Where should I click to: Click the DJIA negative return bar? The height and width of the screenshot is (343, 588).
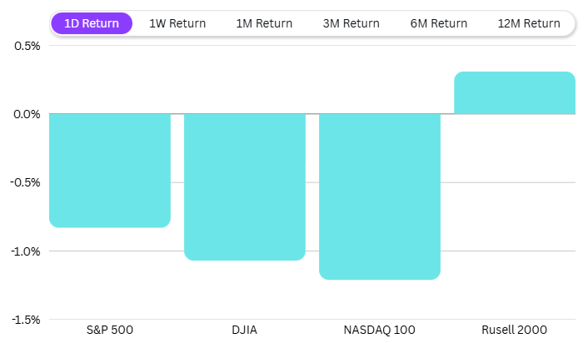tap(245, 187)
